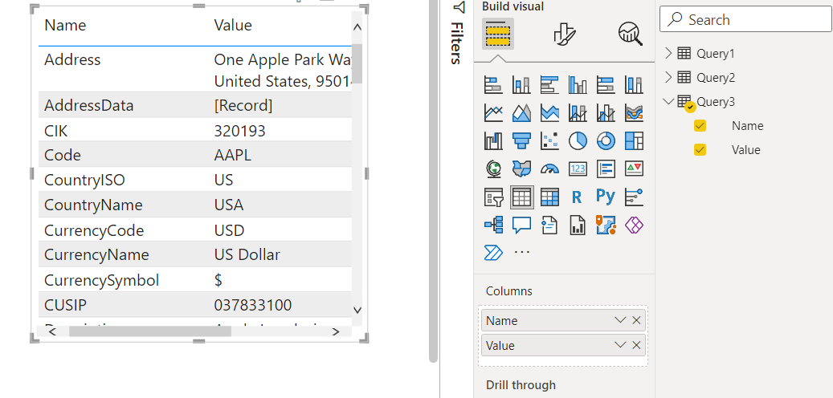Screen dimensions: 833x398
Task: Click the table's scroll left arrow
Action: coord(52,331)
